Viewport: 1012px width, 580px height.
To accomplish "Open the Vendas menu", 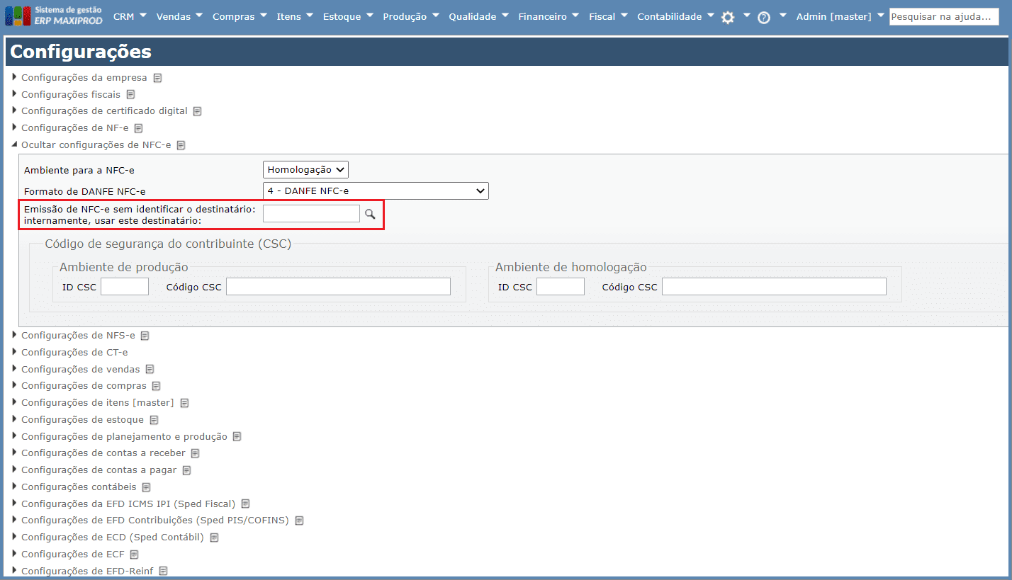I will click(x=179, y=16).
